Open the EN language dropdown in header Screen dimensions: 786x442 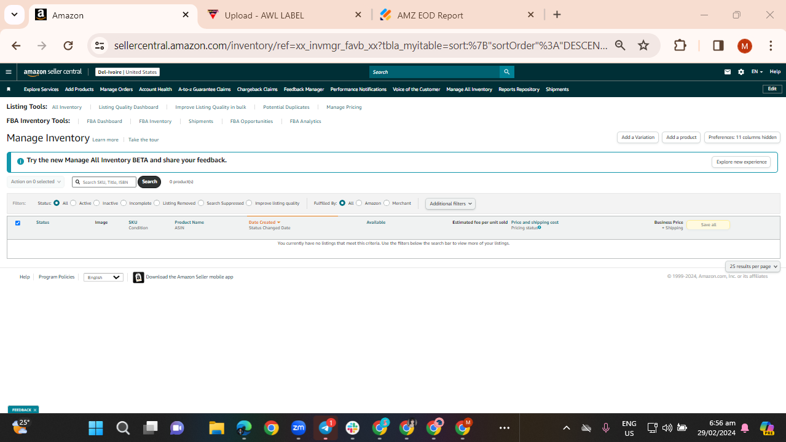coord(757,72)
